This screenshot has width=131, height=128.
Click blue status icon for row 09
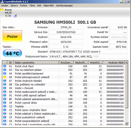pyautogui.click(x=5, y=88)
